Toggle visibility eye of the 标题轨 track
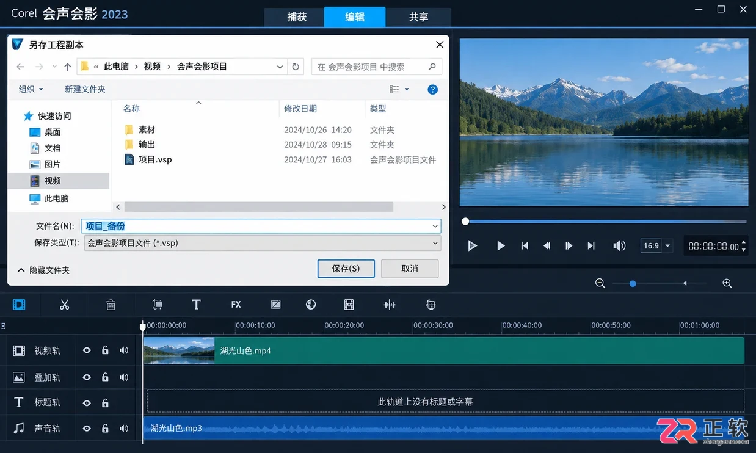The width and height of the screenshot is (756, 453). [x=87, y=403]
